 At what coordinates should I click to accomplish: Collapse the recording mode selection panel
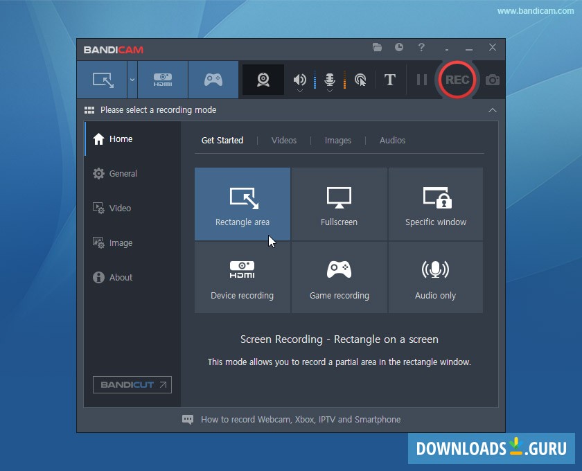click(x=492, y=109)
